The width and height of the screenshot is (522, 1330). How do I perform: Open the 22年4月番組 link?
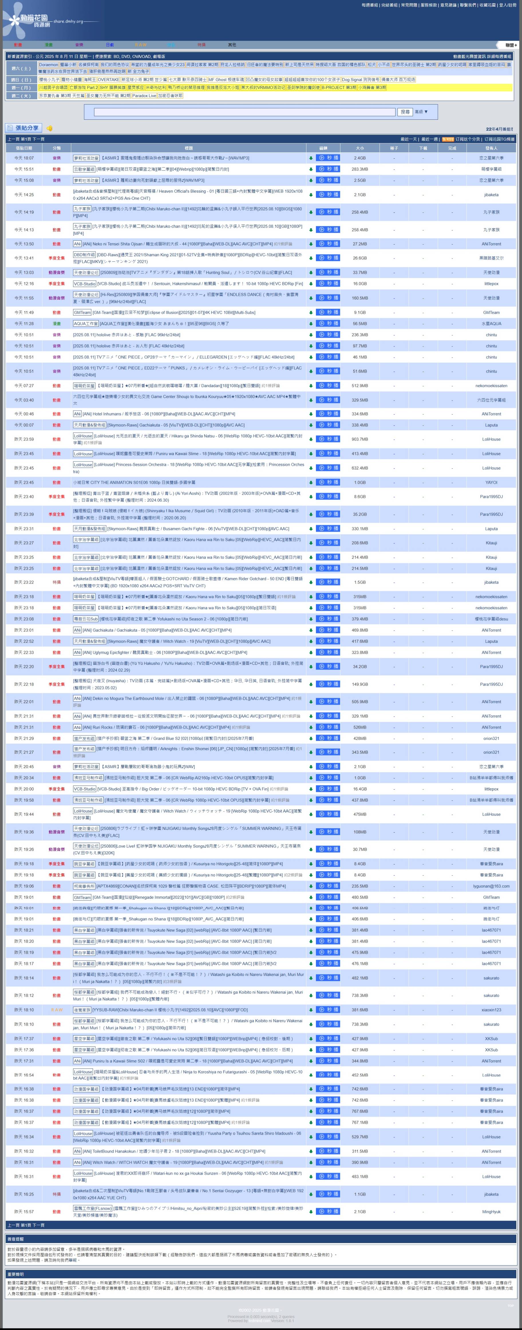[x=499, y=129]
